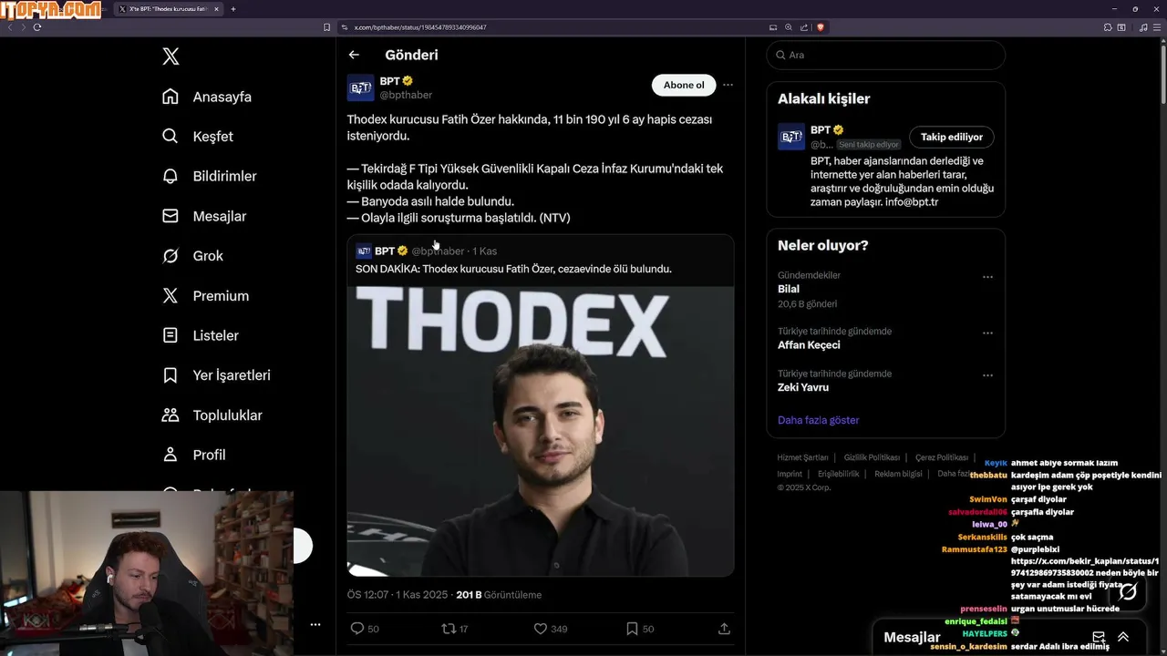Viewport: 1167px width, 656px height.
Task: Open the post's three-dot more menu
Action: tap(728, 85)
